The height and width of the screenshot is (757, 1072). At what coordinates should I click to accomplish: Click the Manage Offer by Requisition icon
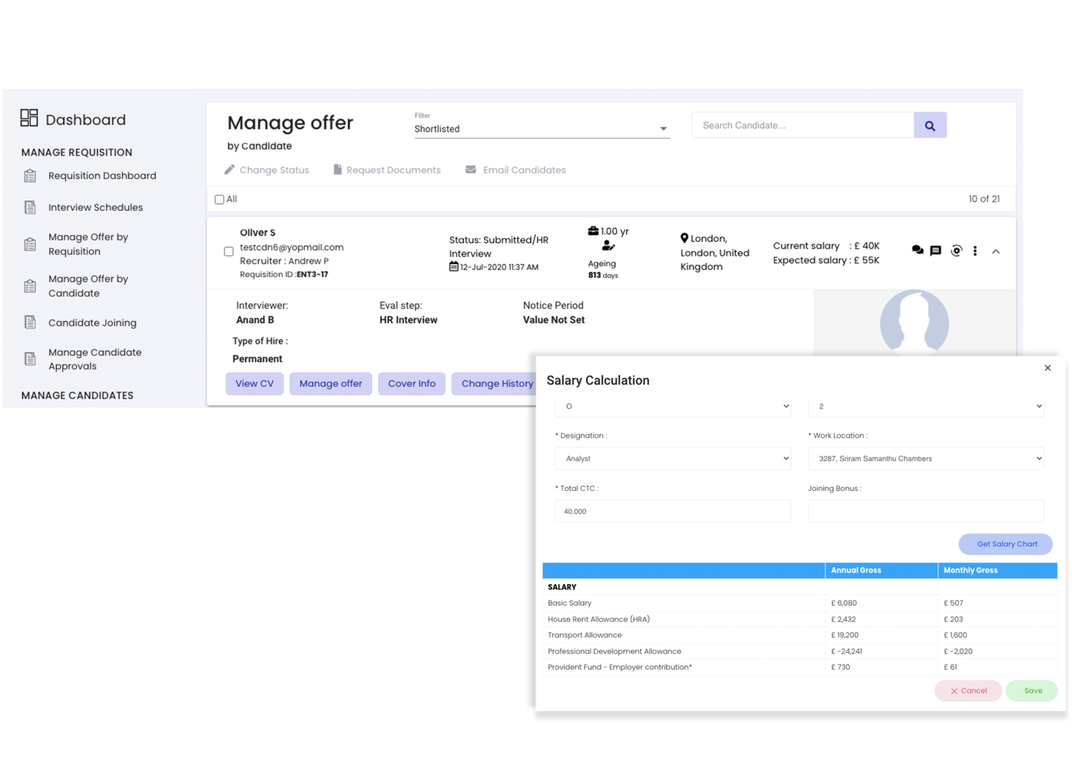[x=30, y=244]
